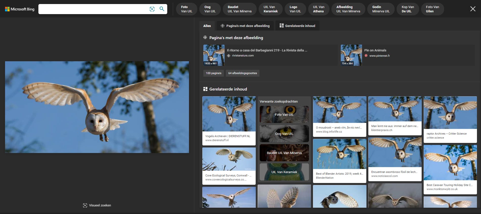Focus the Bing search input field
The width and height of the screenshot is (481, 214).
click(93, 9)
